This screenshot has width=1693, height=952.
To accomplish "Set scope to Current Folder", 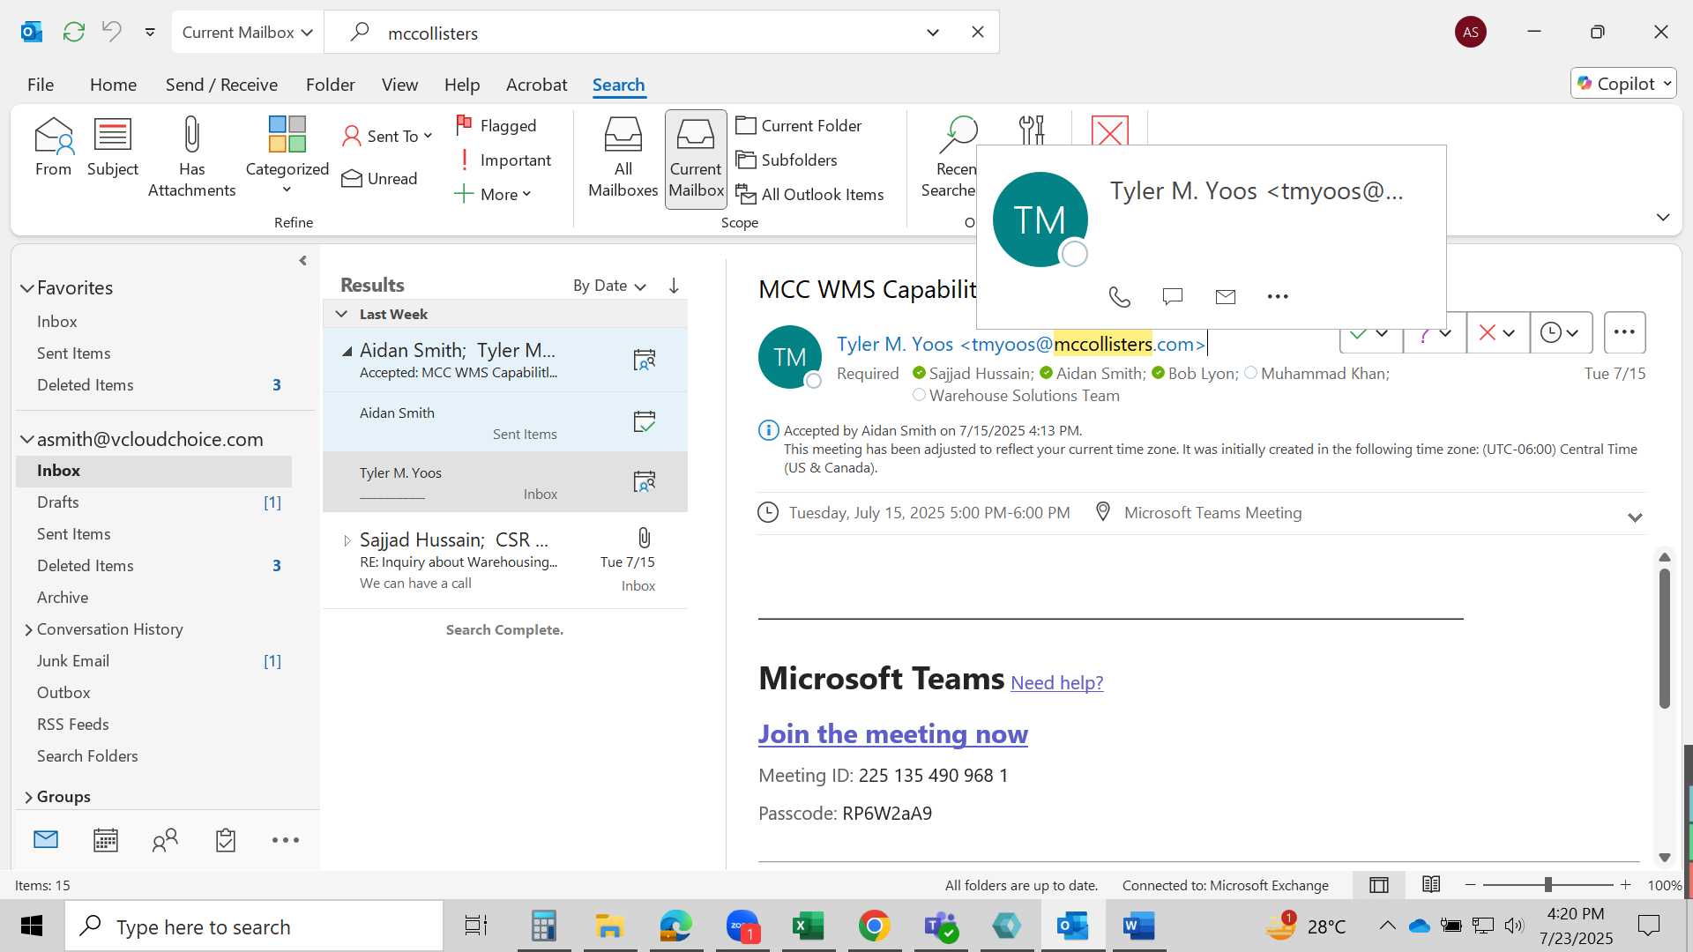I will click(799, 125).
